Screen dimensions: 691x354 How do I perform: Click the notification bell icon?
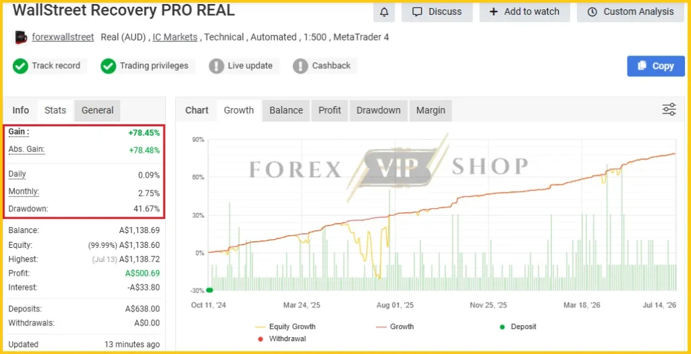coord(384,12)
